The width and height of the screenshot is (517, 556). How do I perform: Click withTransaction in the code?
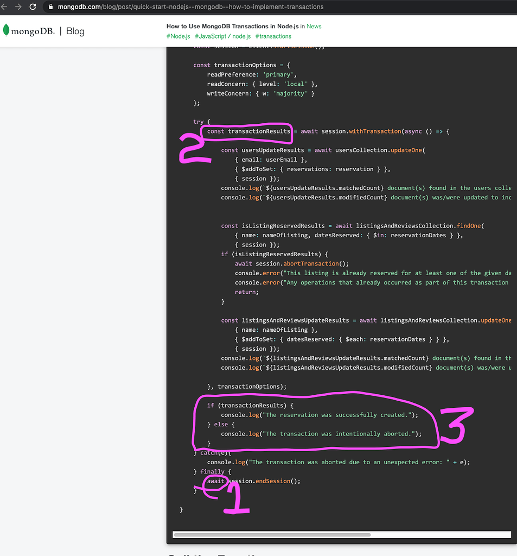[x=372, y=131]
